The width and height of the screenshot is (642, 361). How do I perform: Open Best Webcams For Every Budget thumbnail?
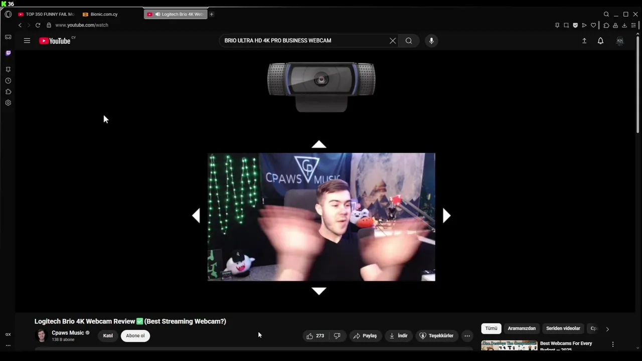(509, 345)
